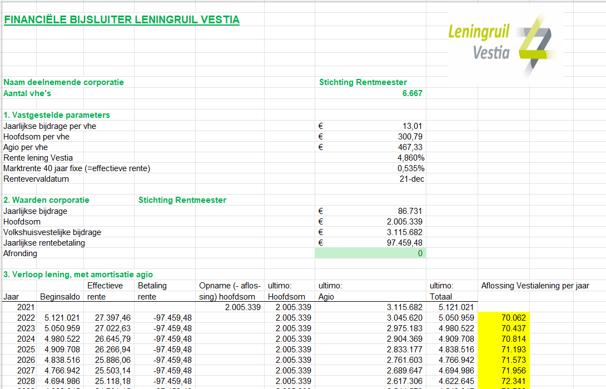Select the title Financiële Bijsluiter Leningruil Vestia
The image size is (606, 389).
(x=122, y=19)
